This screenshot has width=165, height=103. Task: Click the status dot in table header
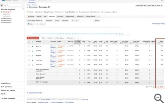(x=32, y=42)
